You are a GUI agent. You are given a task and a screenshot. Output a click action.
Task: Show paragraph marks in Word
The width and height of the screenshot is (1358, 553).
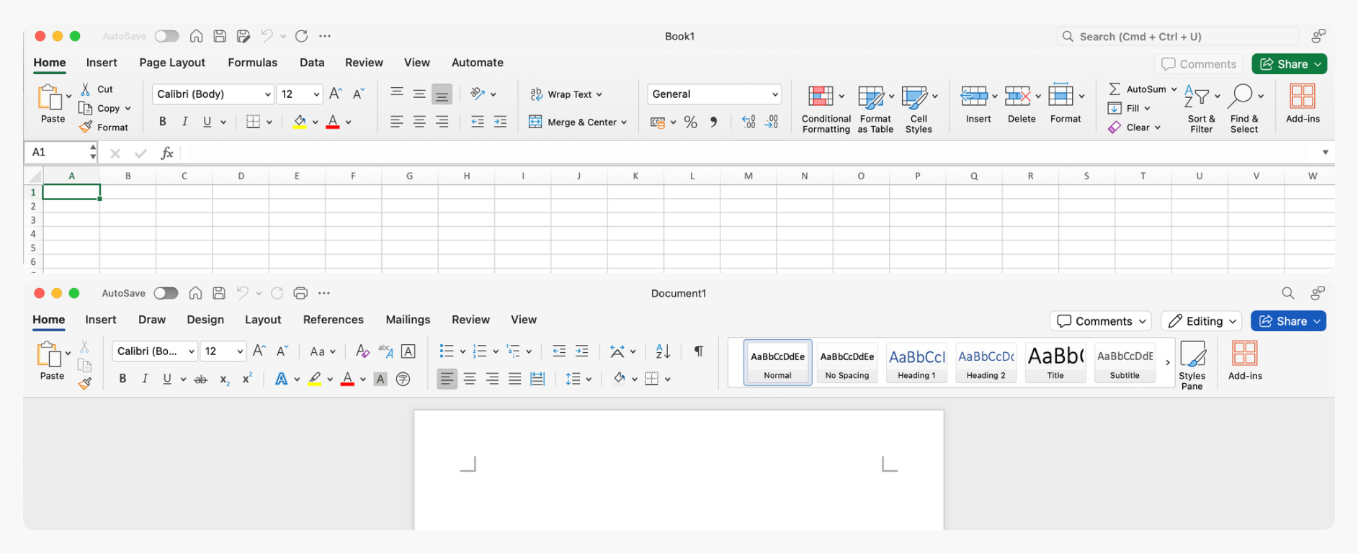(698, 351)
